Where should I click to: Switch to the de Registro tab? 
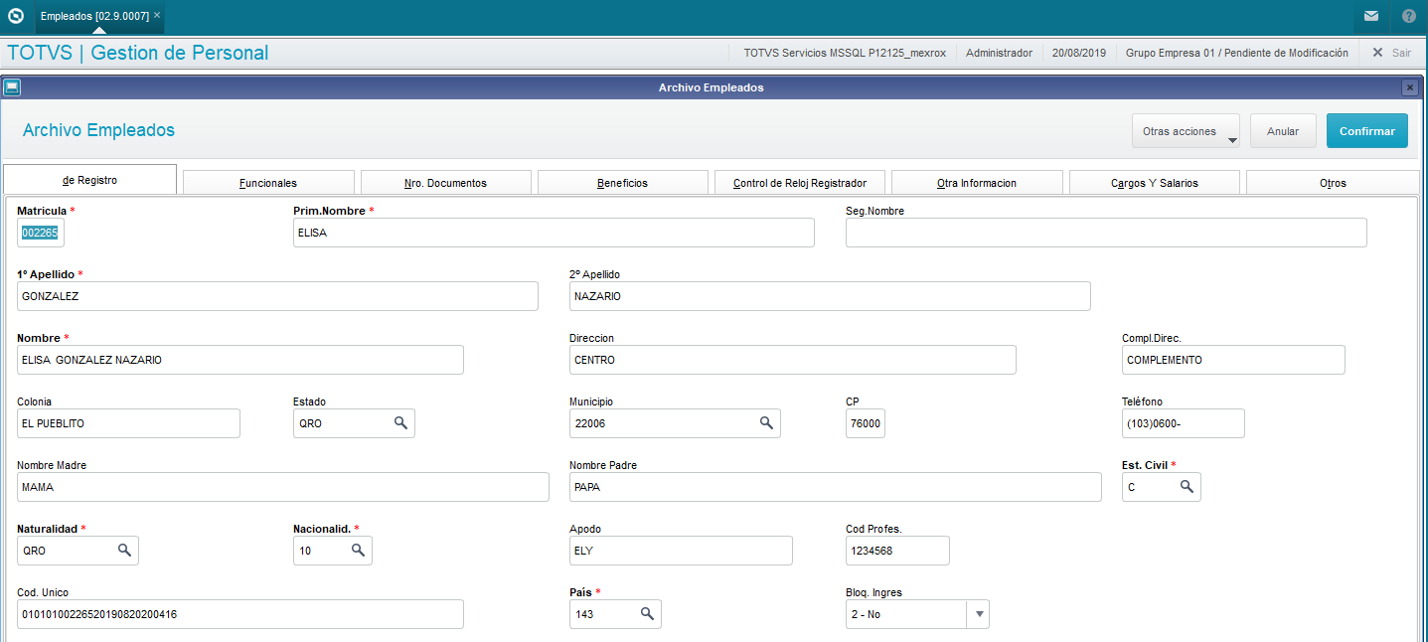tap(90, 180)
